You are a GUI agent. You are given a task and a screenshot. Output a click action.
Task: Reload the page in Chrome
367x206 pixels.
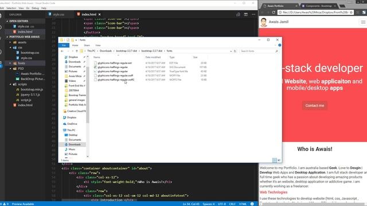coord(274,13)
